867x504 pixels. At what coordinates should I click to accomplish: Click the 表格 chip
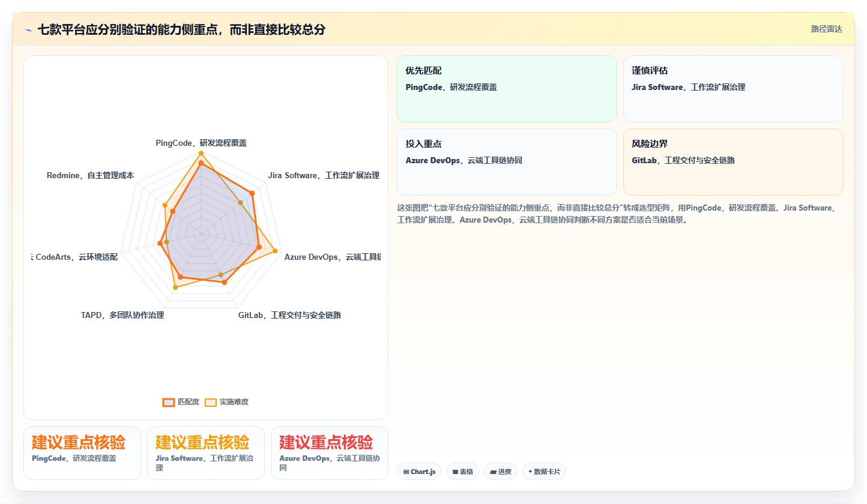click(463, 472)
